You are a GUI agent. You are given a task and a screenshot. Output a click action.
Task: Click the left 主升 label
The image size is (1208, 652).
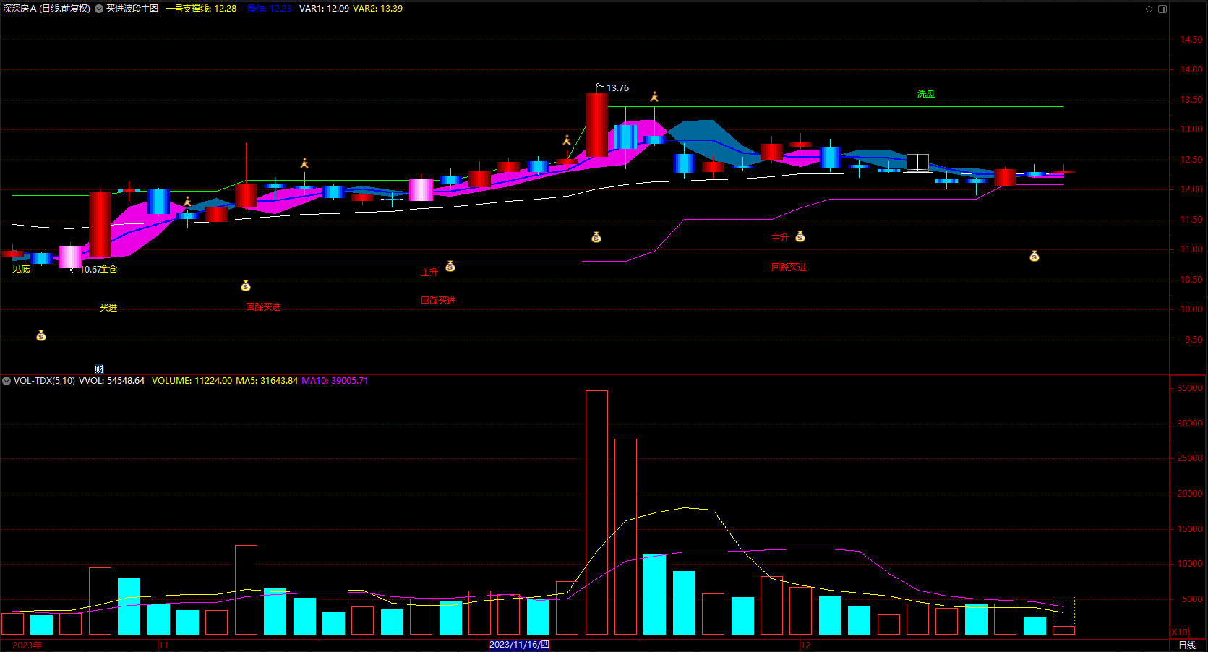click(429, 273)
